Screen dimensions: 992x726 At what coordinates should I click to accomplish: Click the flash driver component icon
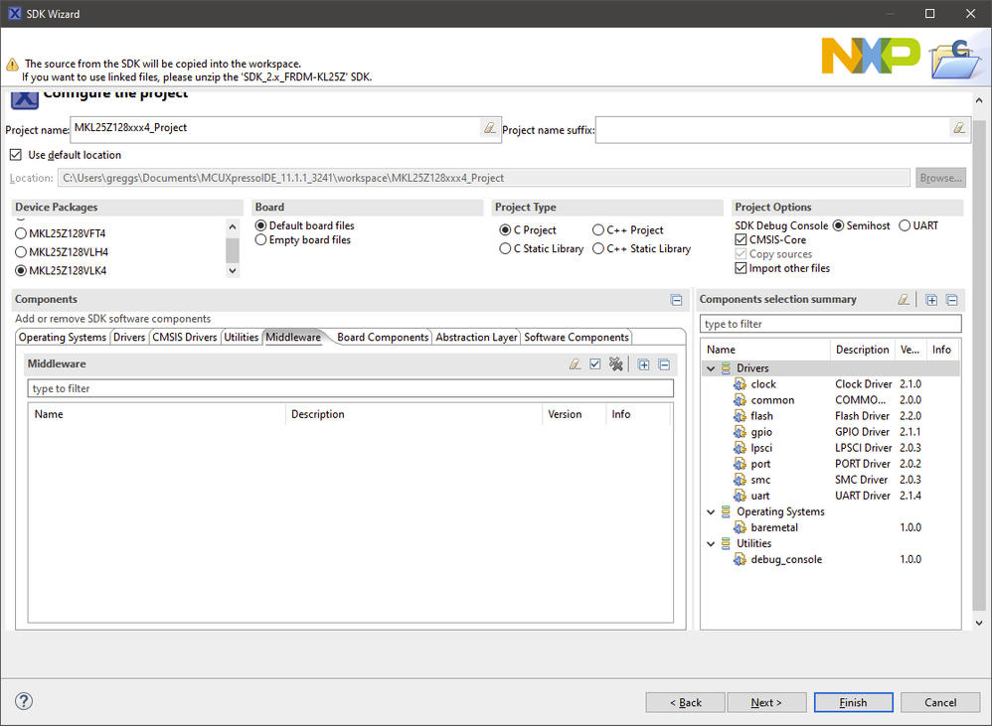tap(740, 416)
